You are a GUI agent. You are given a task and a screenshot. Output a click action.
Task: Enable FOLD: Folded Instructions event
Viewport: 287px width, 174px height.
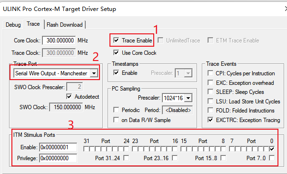(x=210, y=111)
